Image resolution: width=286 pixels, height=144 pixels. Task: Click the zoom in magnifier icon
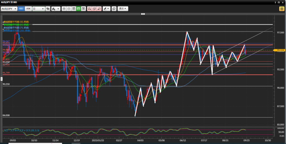64,9
